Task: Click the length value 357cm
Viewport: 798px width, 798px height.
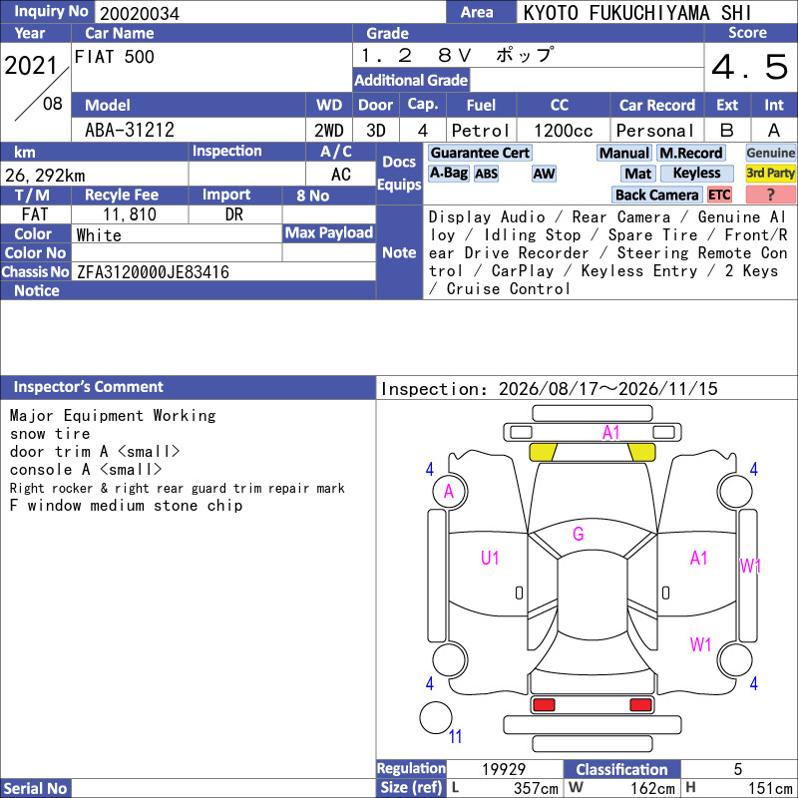Action: pyautogui.click(x=536, y=788)
